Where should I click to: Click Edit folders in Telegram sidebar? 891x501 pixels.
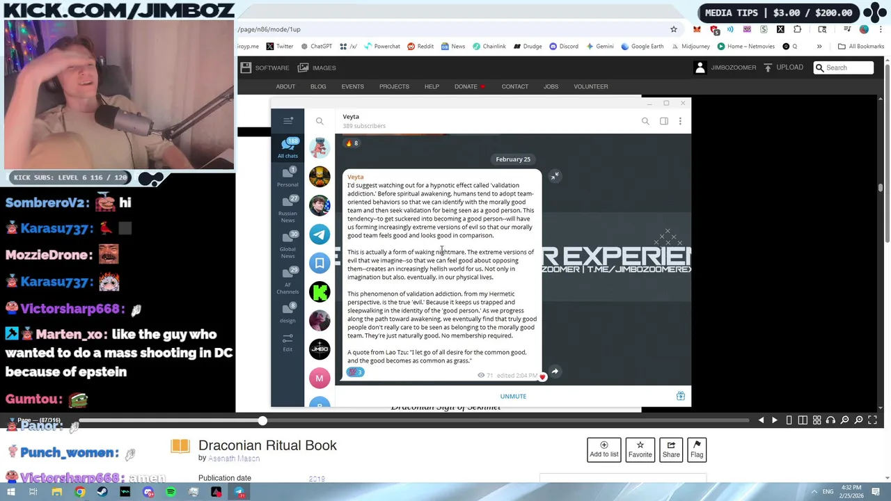point(287,342)
